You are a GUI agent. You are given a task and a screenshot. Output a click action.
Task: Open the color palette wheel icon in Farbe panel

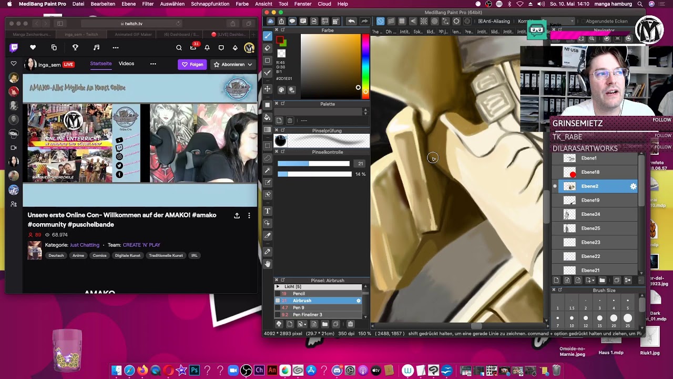point(281,90)
